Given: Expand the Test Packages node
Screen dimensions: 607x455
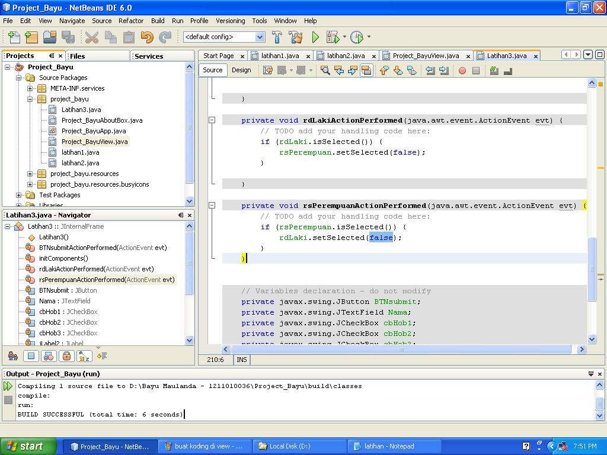Looking at the screenshot, I should click(x=18, y=195).
